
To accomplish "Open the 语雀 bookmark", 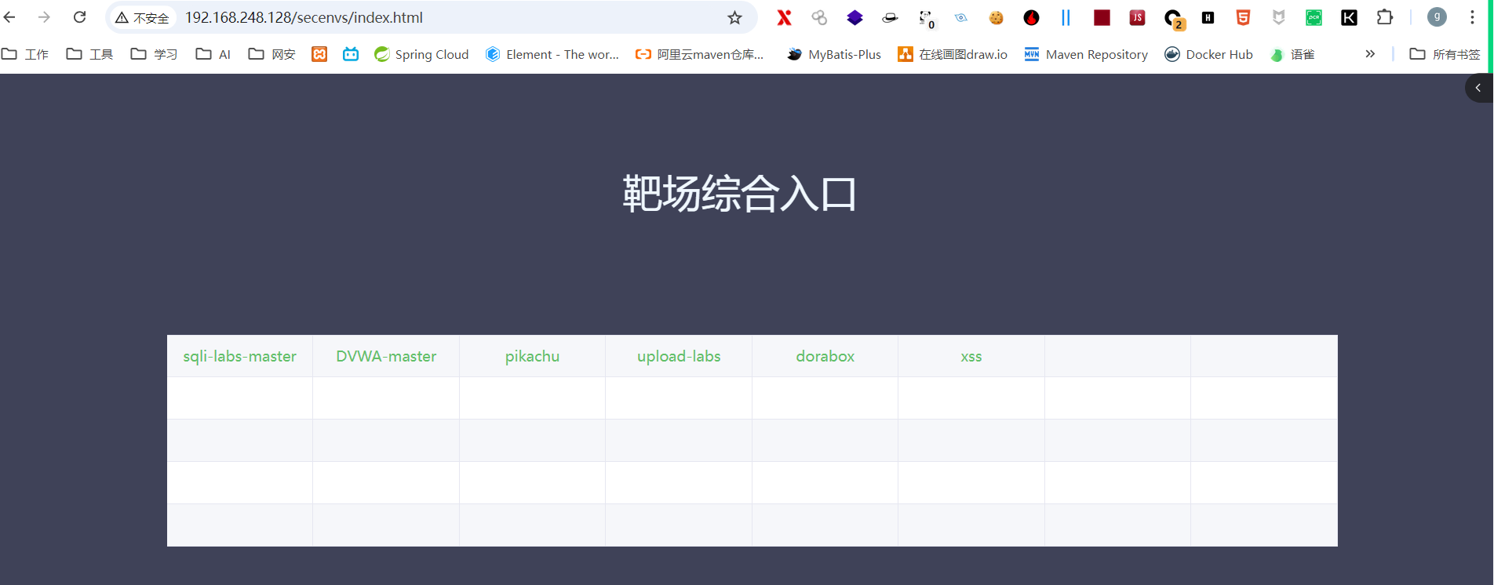I will pos(1292,54).
